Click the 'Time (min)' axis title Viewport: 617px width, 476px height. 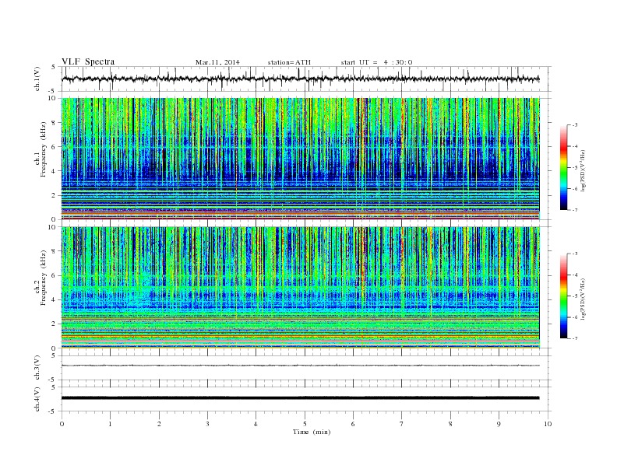tap(312, 432)
